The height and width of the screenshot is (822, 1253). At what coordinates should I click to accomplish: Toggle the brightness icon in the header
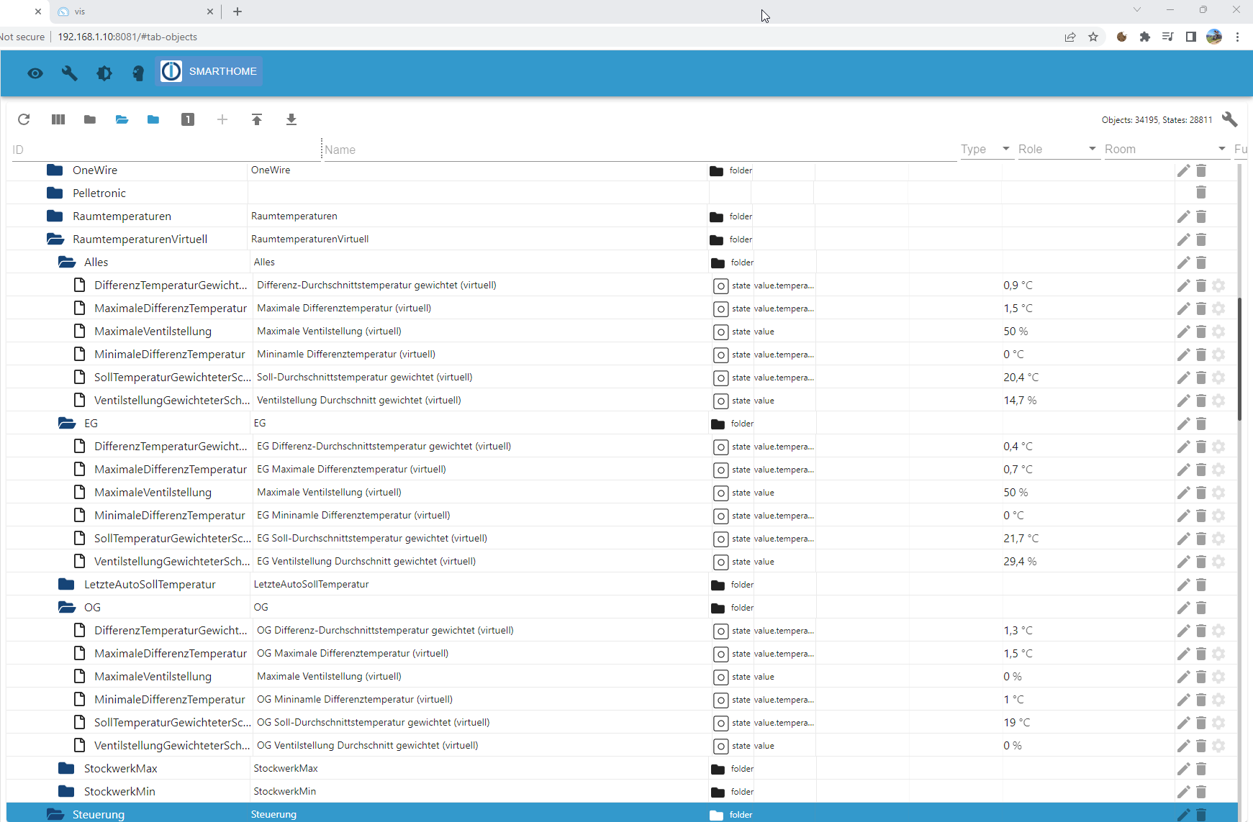(104, 73)
